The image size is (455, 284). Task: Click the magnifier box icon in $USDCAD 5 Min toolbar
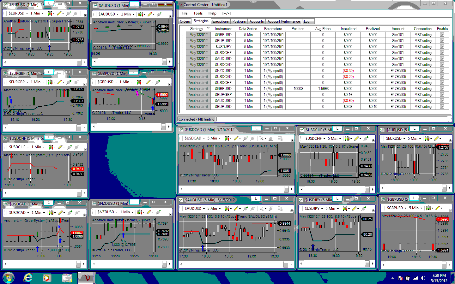271,138
